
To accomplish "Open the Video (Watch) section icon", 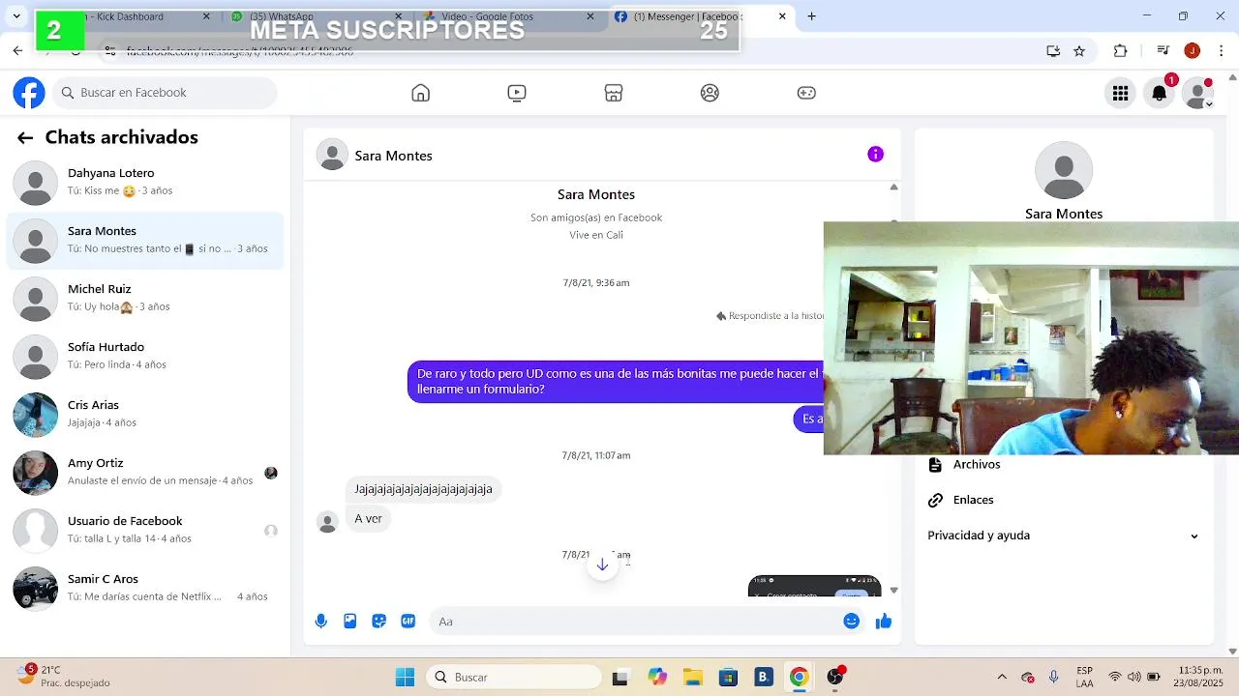I will tap(517, 93).
